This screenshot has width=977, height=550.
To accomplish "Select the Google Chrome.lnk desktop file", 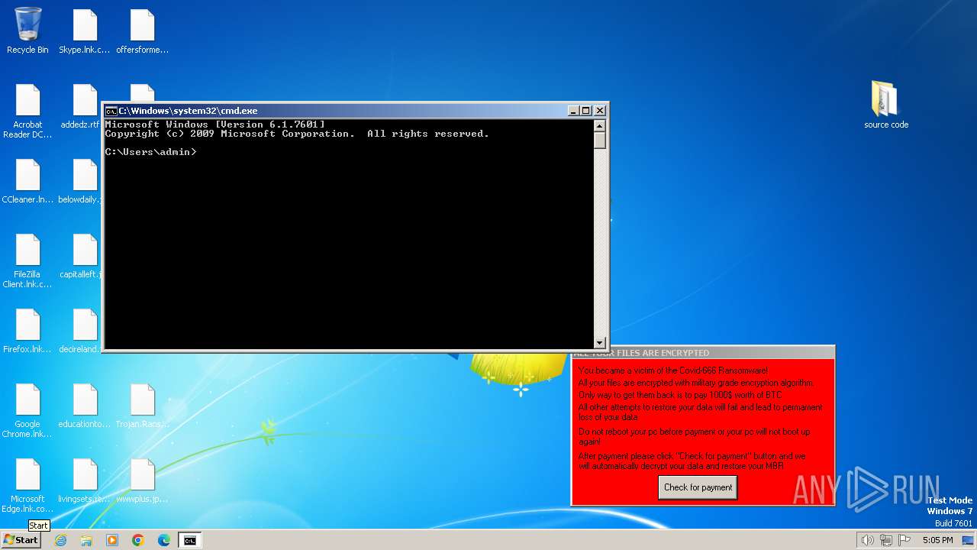I will (27, 410).
